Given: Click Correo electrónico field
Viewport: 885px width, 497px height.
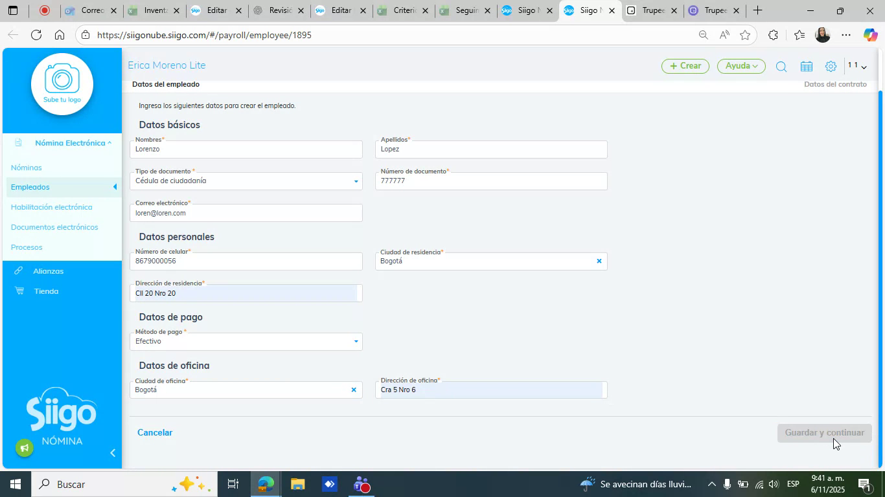Looking at the screenshot, I should (246, 213).
